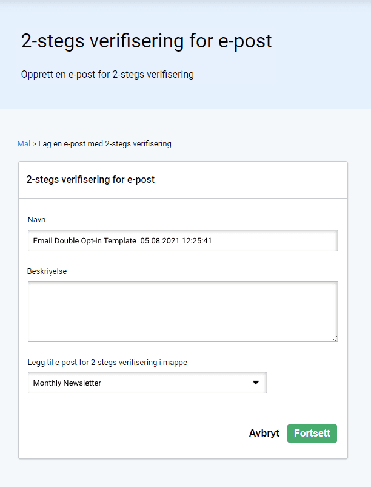Click the 'Opprett en e-post' subtitle text

coord(107,75)
